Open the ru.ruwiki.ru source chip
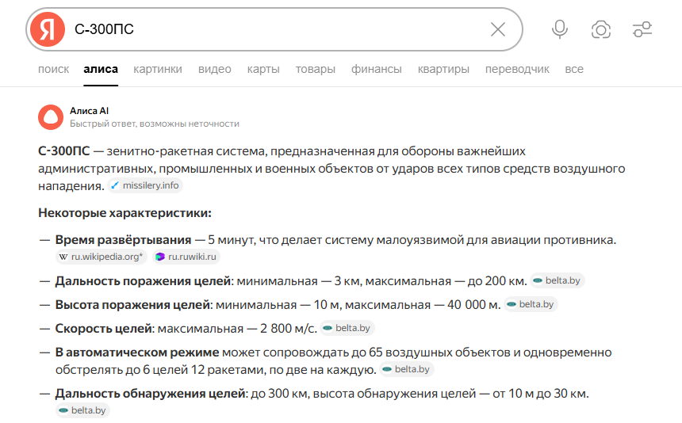The width and height of the screenshot is (682, 423). 186,257
